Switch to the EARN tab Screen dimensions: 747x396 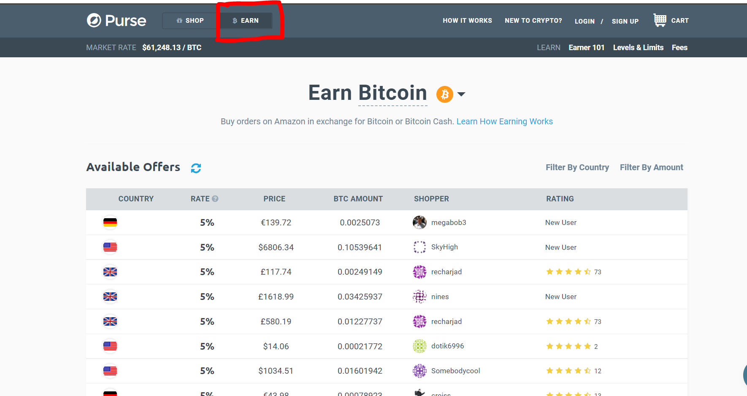245,21
